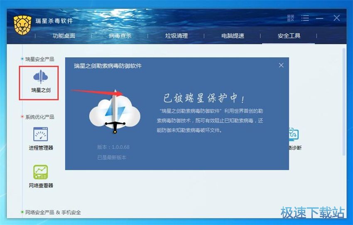The width and height of the screenshot is (353, 225).
Task: Click the 瑞星之剑勒索病毒防御软件 dialog title
Action: pyautogui.click(x=108, y=66)
